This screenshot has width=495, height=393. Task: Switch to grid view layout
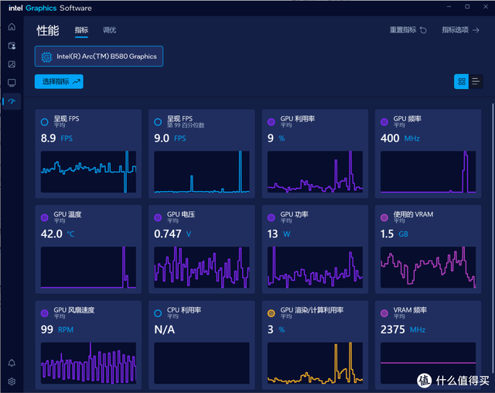pyautogui.click(x=462, y=81)
